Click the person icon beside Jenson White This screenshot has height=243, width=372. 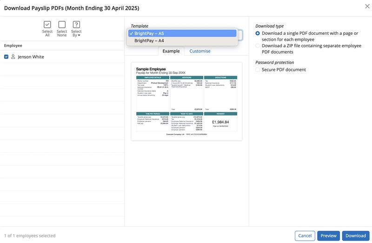click(x=13, y=57)
